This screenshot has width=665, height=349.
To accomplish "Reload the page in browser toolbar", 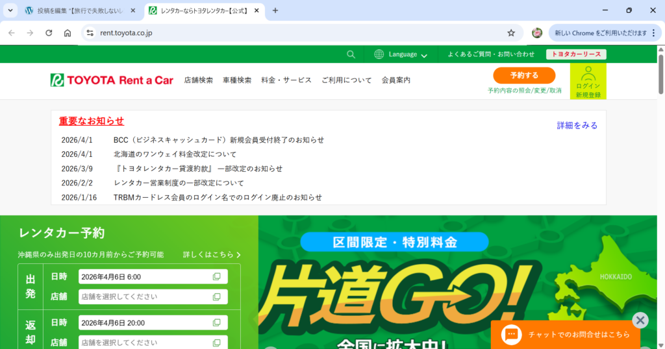I will pos(49,33).
